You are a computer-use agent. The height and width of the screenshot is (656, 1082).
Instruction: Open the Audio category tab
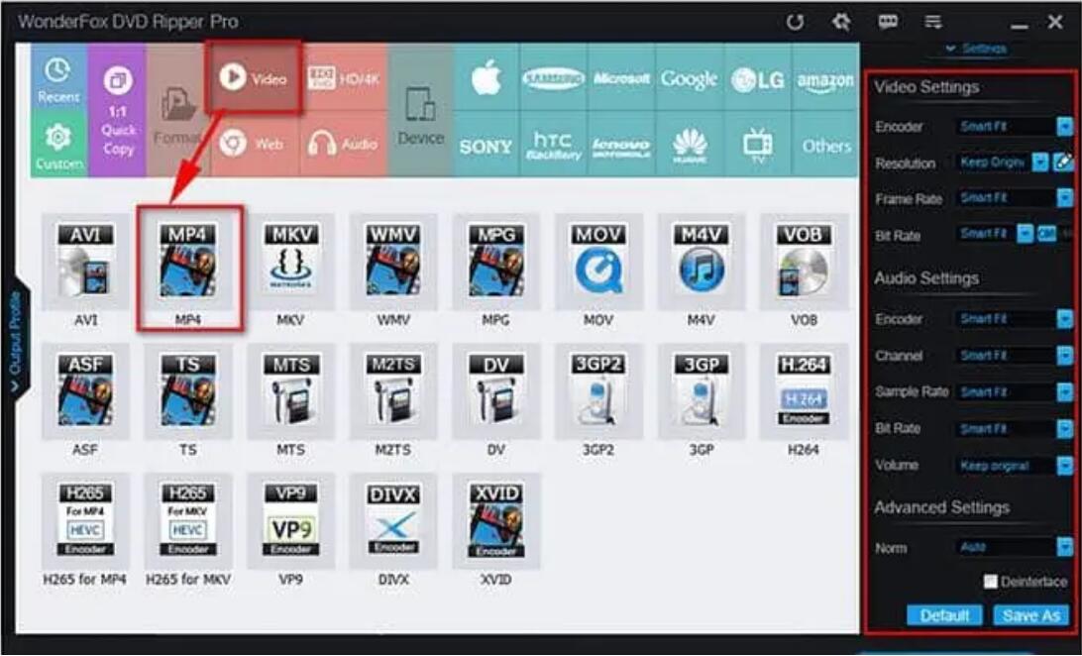[344, 144]
